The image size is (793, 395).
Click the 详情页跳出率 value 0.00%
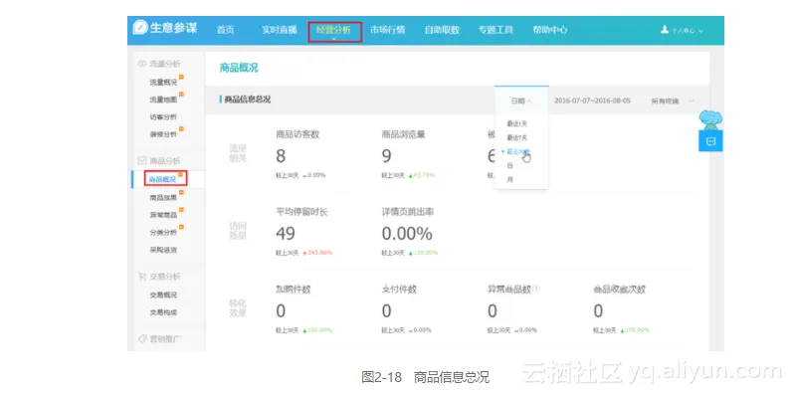pos(407,234)
